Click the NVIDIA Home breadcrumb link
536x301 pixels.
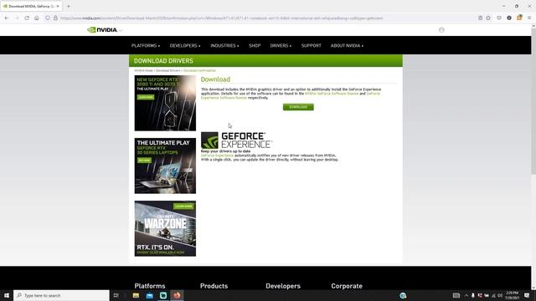pyautogui.click(x=143, y=70)
